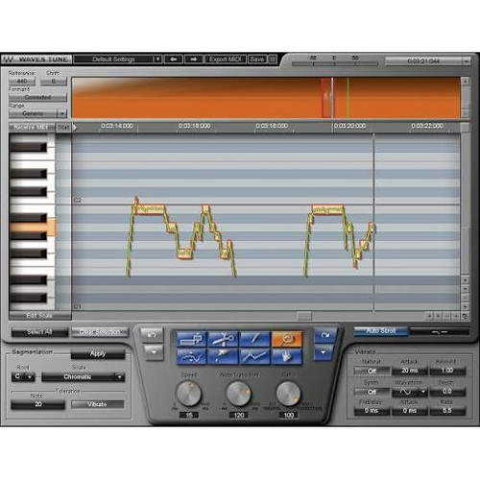The image size is (480, 480).
Task: Click the Undo arrow button
Action: click(153, 335)
